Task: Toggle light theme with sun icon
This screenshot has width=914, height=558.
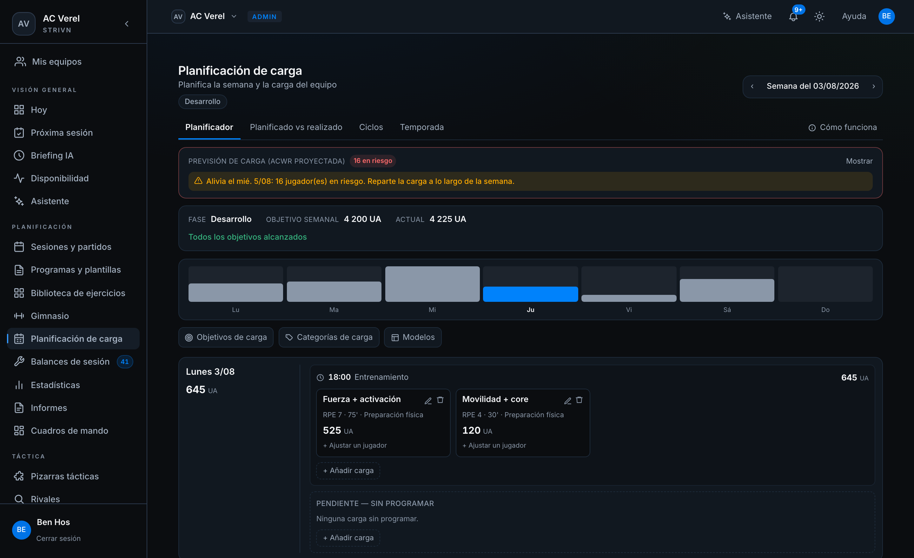Action: (x=819, y=17)
